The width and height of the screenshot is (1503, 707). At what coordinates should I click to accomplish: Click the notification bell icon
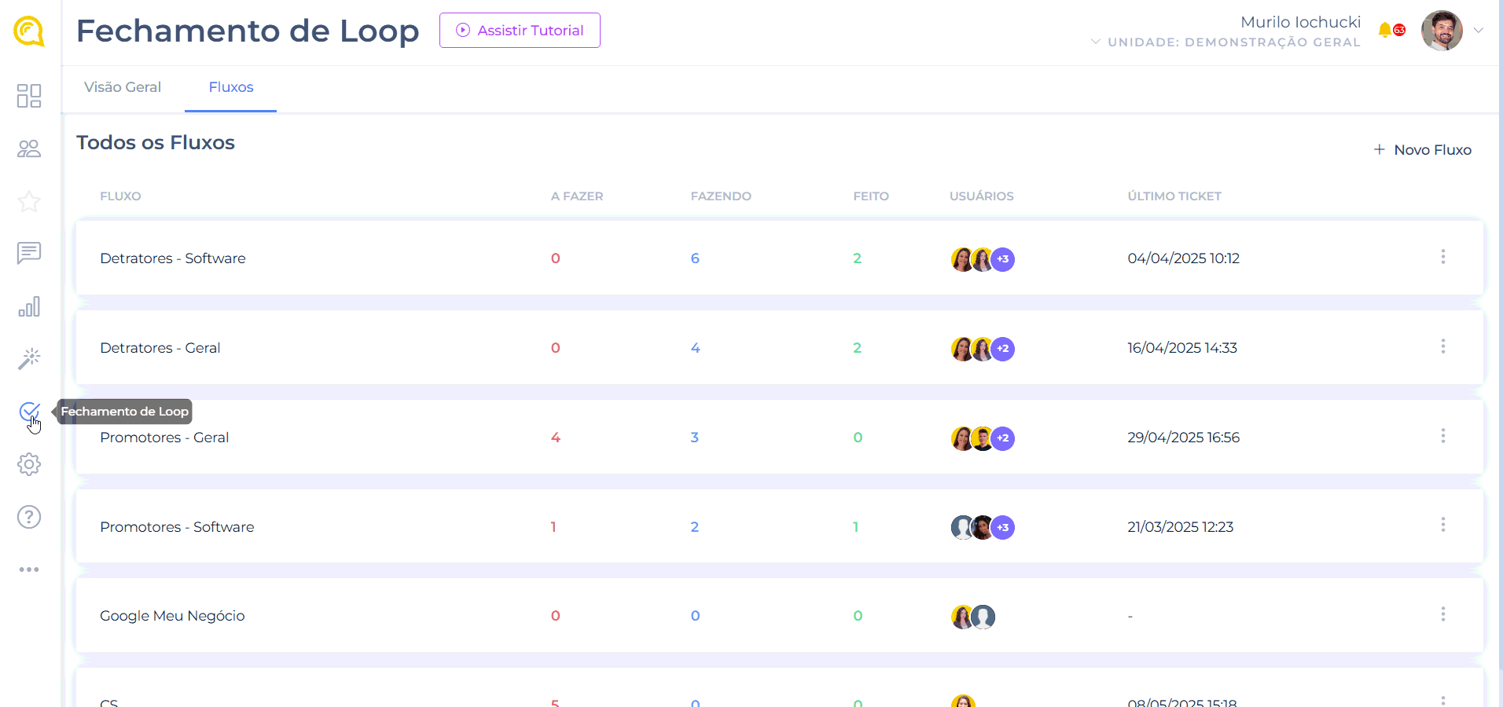[x=1385, y=30]
